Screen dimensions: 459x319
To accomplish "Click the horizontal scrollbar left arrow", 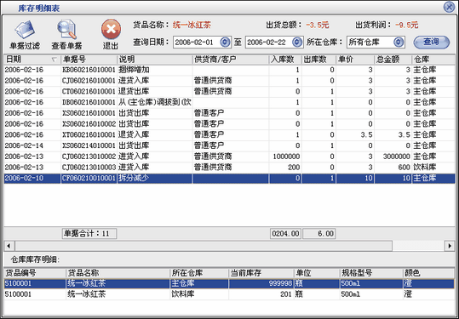I will [9, 246].
